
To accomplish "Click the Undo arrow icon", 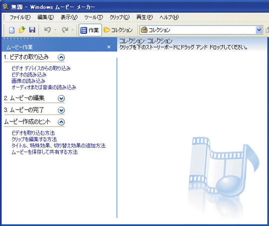I will 47,30.
